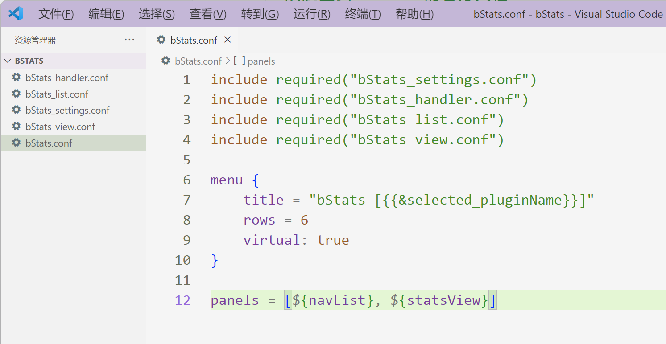Open the 文件(F) menu
The height and width of the screenshot is (344, 666).
coord(56,14)
